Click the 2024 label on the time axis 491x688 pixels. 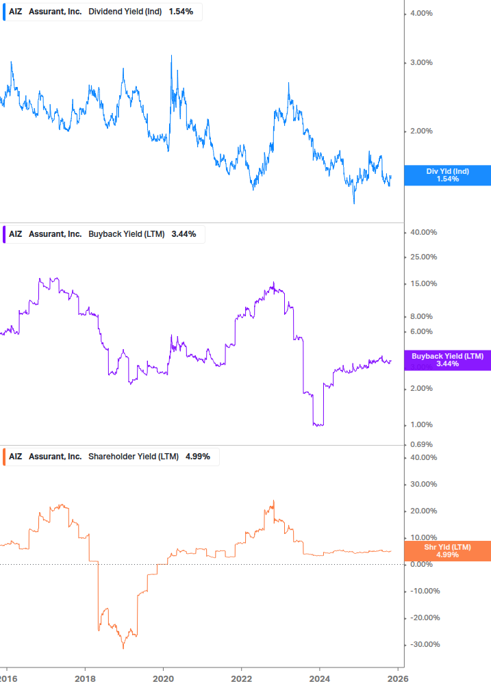pyautogui.click(x=319, y=679)
